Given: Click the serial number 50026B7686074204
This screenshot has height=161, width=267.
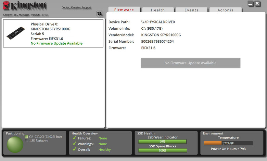Looking at the screenshot, I should (x=157, y=41).
